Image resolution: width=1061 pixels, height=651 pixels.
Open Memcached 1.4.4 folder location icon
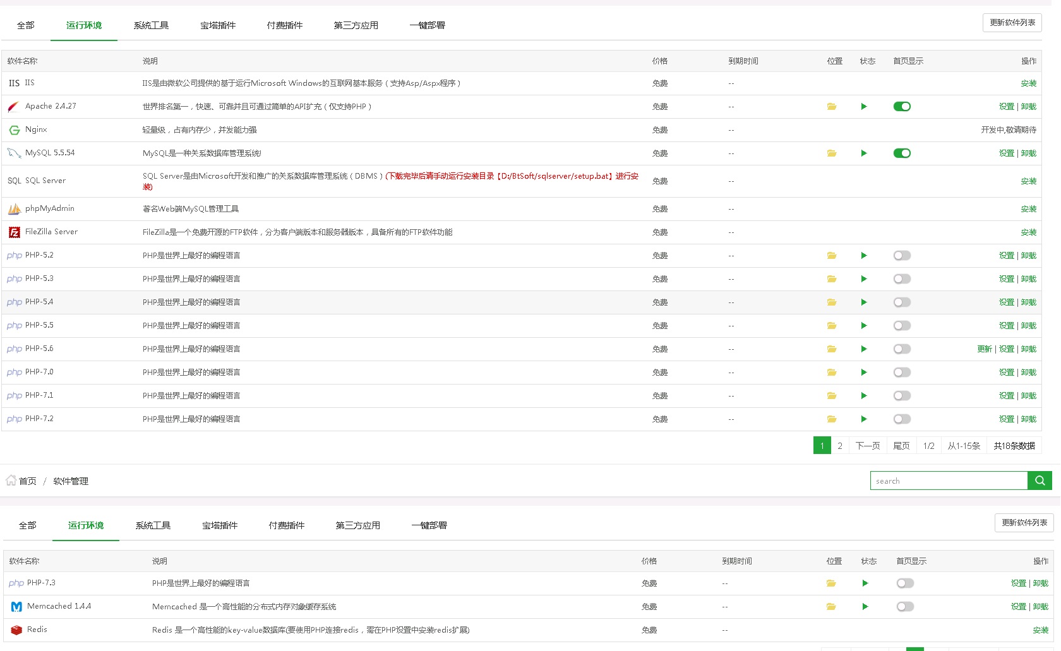pyautogui.click(x=831, y=607)
